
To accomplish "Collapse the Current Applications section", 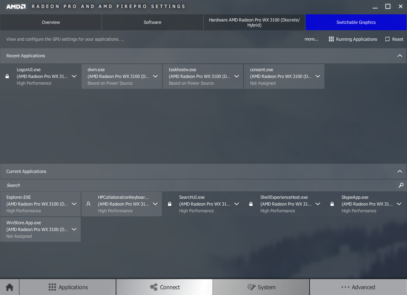I will point(400,171).
